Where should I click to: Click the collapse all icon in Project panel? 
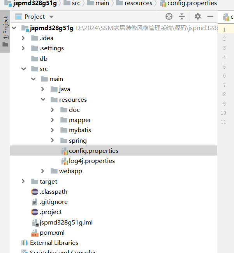click(x=182, y=16)
